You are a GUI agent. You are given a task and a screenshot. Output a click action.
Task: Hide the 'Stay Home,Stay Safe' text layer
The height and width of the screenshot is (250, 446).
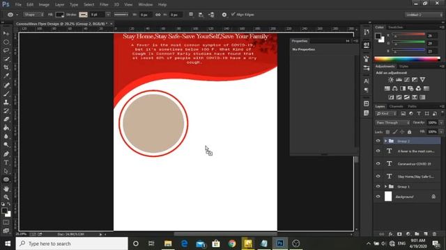point(378,176)
